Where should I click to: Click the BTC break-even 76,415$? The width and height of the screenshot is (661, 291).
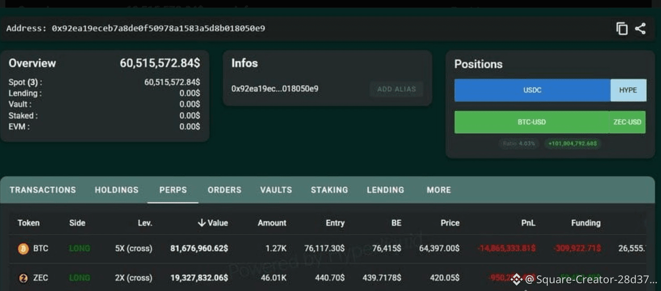click(x=387, y=248)
